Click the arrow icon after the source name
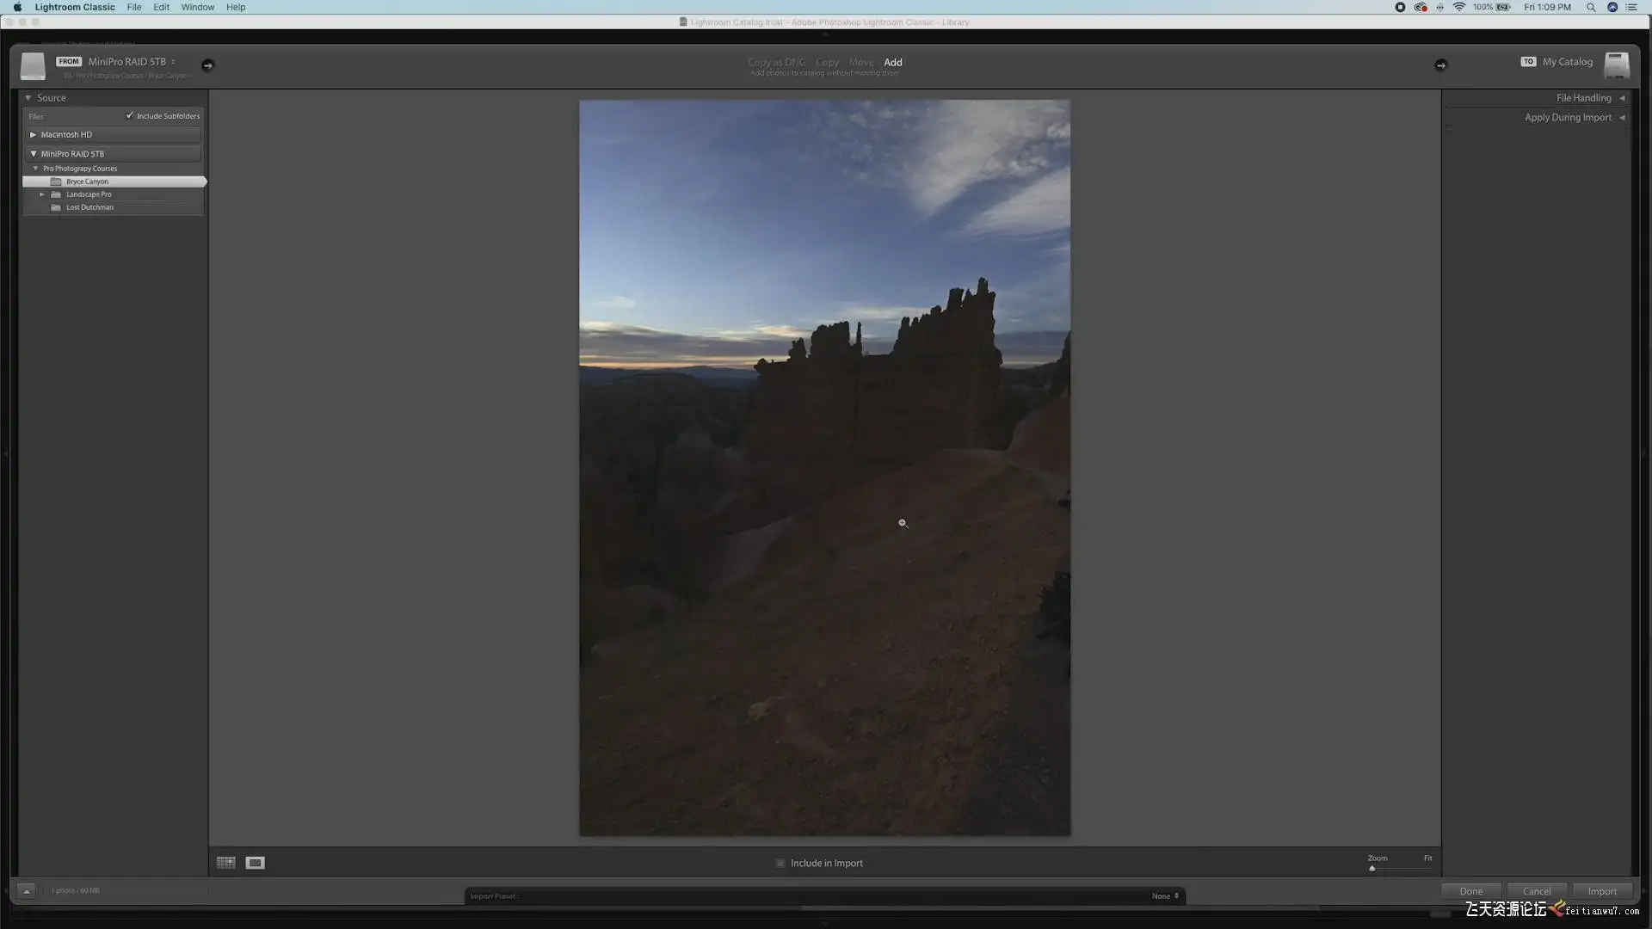The width and height of the screenshot is (1652, 929). pos(207,65)
